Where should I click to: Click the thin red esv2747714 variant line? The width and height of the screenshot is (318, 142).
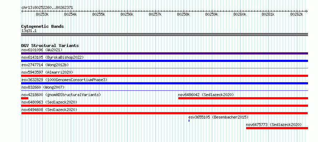click(164, 68)
